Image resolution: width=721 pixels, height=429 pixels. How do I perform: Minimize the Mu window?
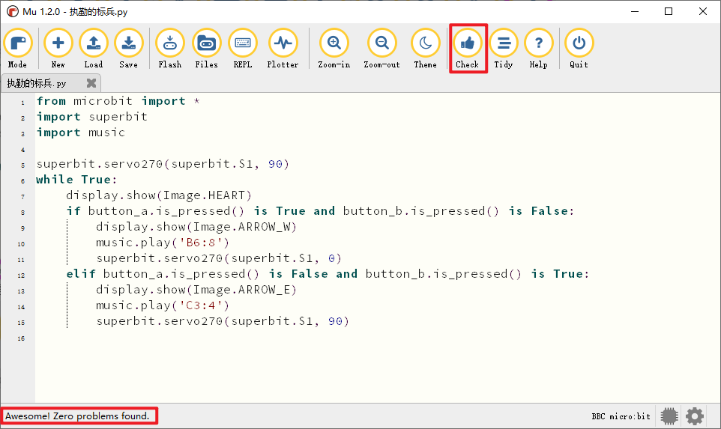(635, 11)
